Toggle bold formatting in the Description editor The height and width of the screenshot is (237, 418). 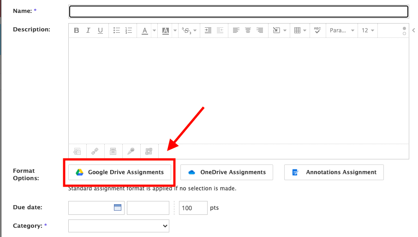click(77, 30)
